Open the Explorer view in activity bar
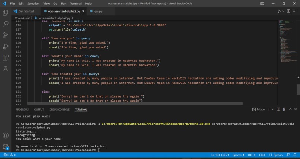Image resolution: width=300 pixels, height=159 pixels. click(x=6, y=13)
